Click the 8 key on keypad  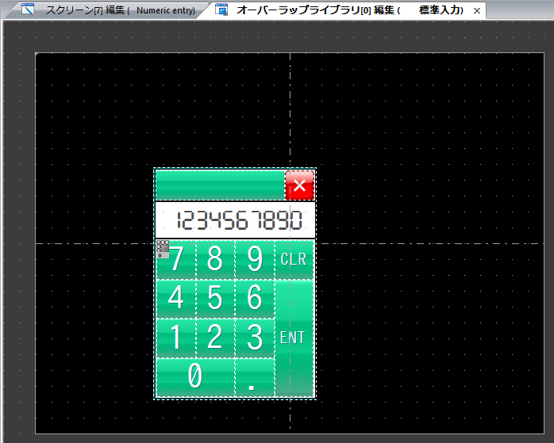pyautogui.click(x=215, y=259)
